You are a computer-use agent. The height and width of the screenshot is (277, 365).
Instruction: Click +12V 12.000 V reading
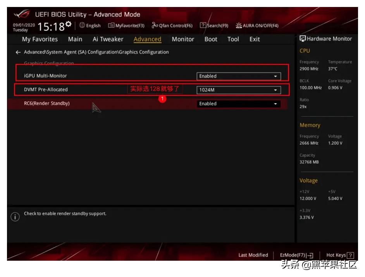[308, 198]
